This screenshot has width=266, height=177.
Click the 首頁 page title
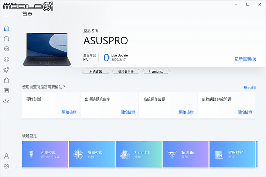(27, 14)
